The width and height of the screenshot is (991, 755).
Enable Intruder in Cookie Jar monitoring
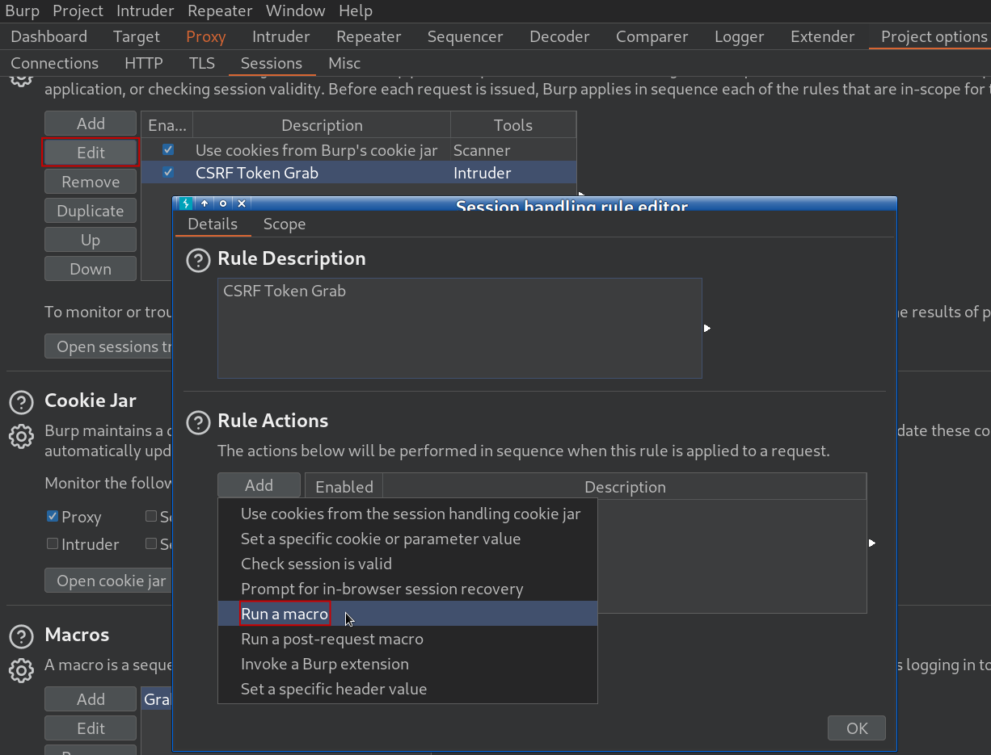click(x=53, y=543)
